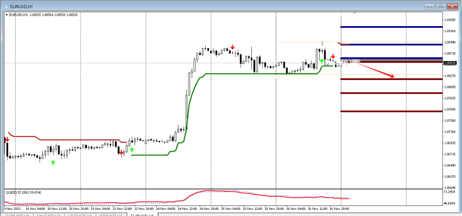Select the green buy arrow below 10 Nov 12:00

pyautogui.click(x=53, y=163)
